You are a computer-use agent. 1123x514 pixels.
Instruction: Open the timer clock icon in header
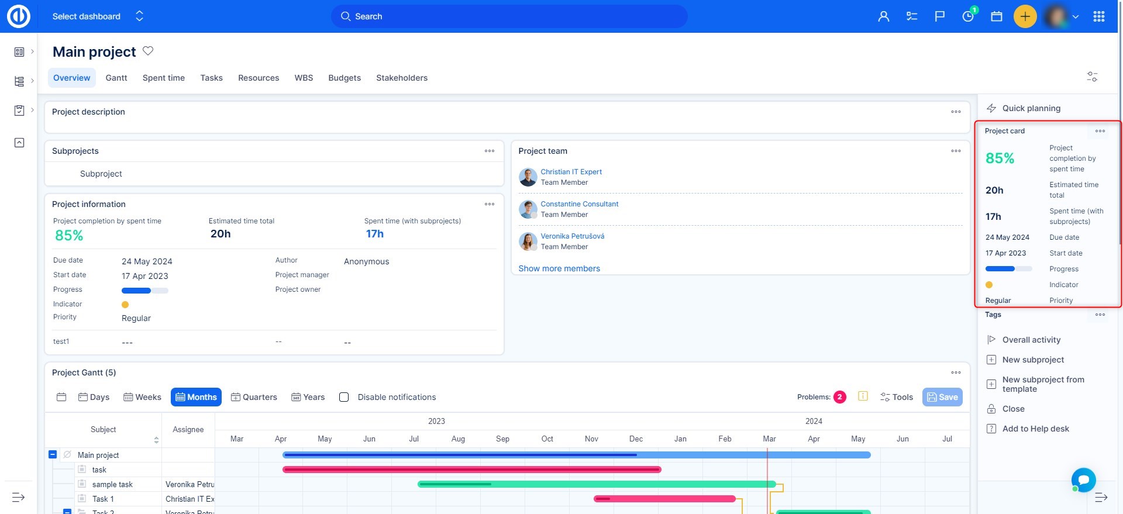click(968, 16)
